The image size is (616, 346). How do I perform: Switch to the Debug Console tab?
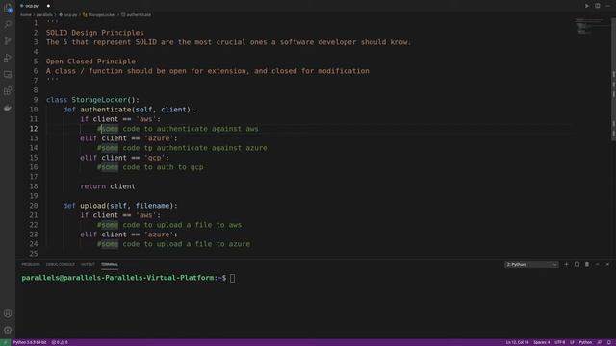(x=60, y=265)
